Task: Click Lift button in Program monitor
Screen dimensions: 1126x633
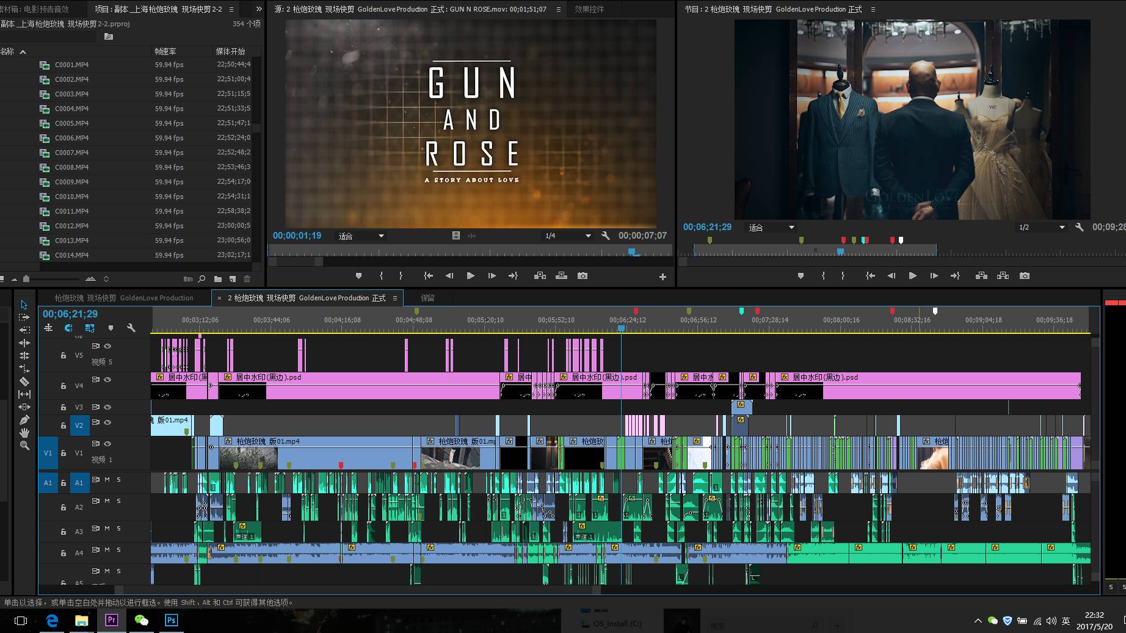Action: pyautogui.click(x=981, y=276)
